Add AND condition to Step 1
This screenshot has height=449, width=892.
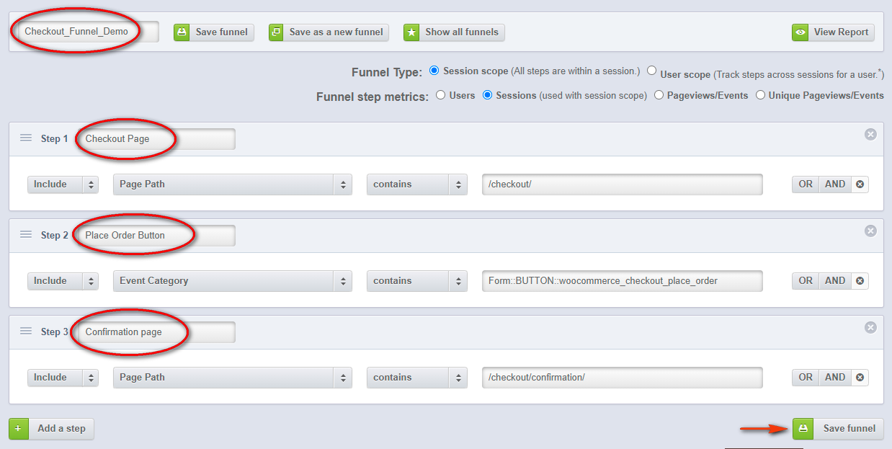click(835, 185)
